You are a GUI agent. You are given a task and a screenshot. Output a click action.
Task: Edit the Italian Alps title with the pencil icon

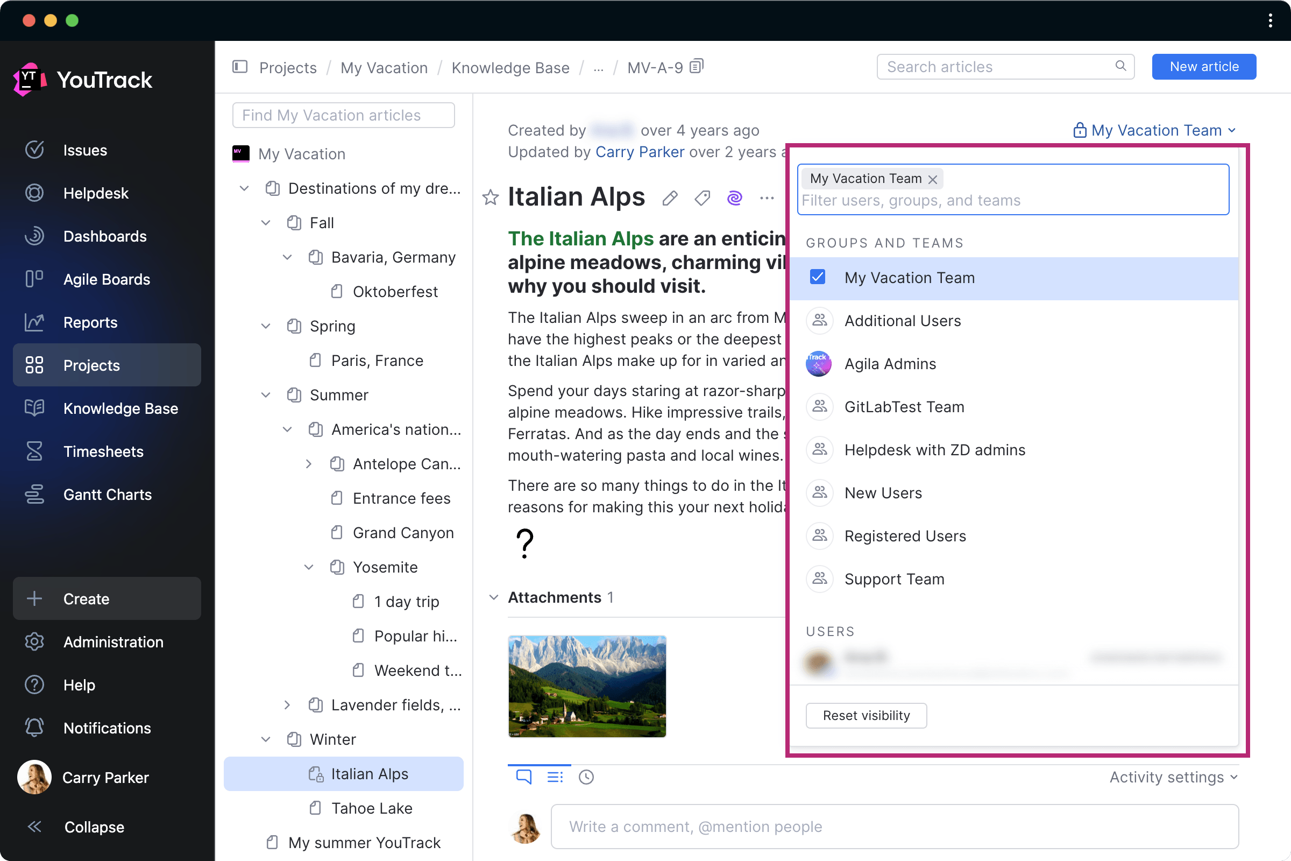669,197
